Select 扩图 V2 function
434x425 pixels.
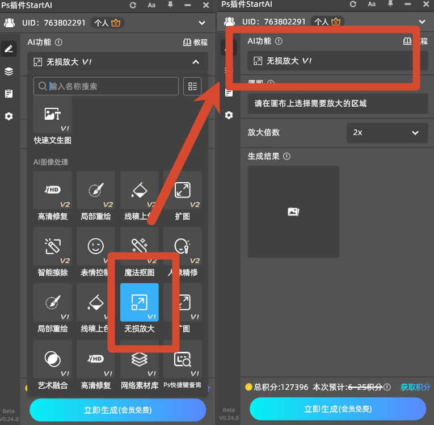(183, 196)
